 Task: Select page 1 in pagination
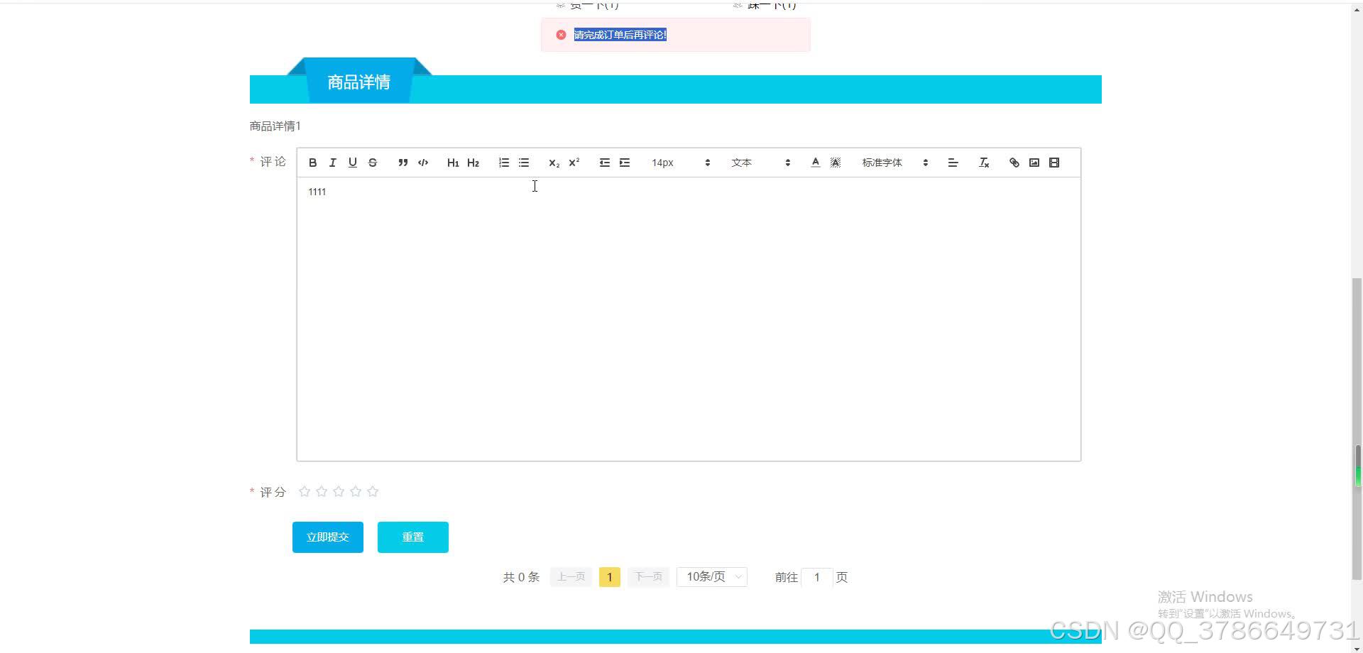pos(610,577)
